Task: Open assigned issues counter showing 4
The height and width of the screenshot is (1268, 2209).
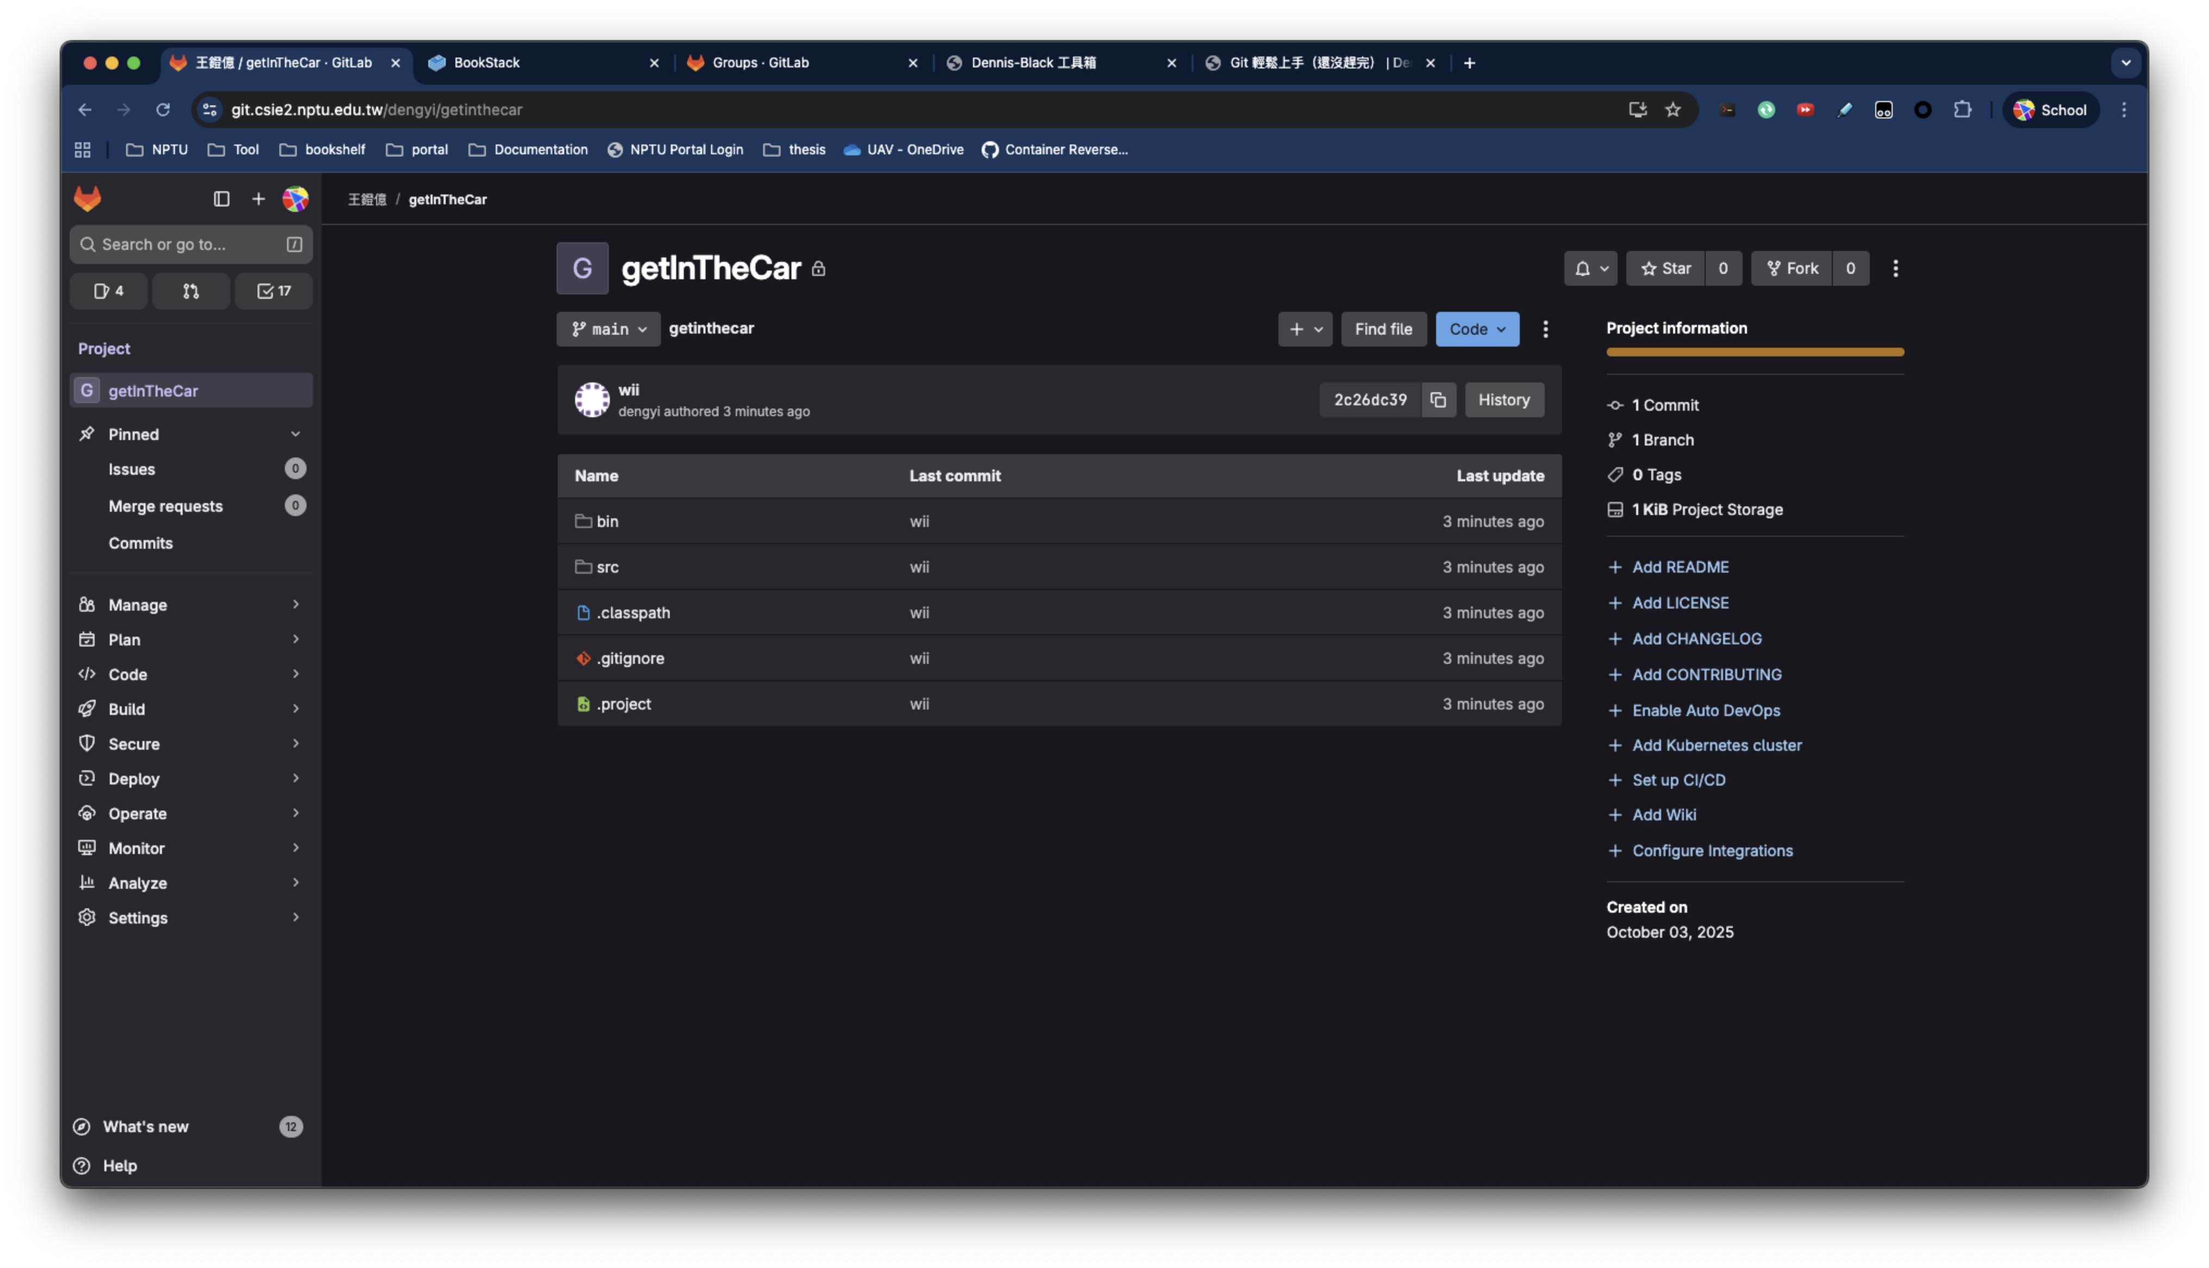Action: point(109,291)
